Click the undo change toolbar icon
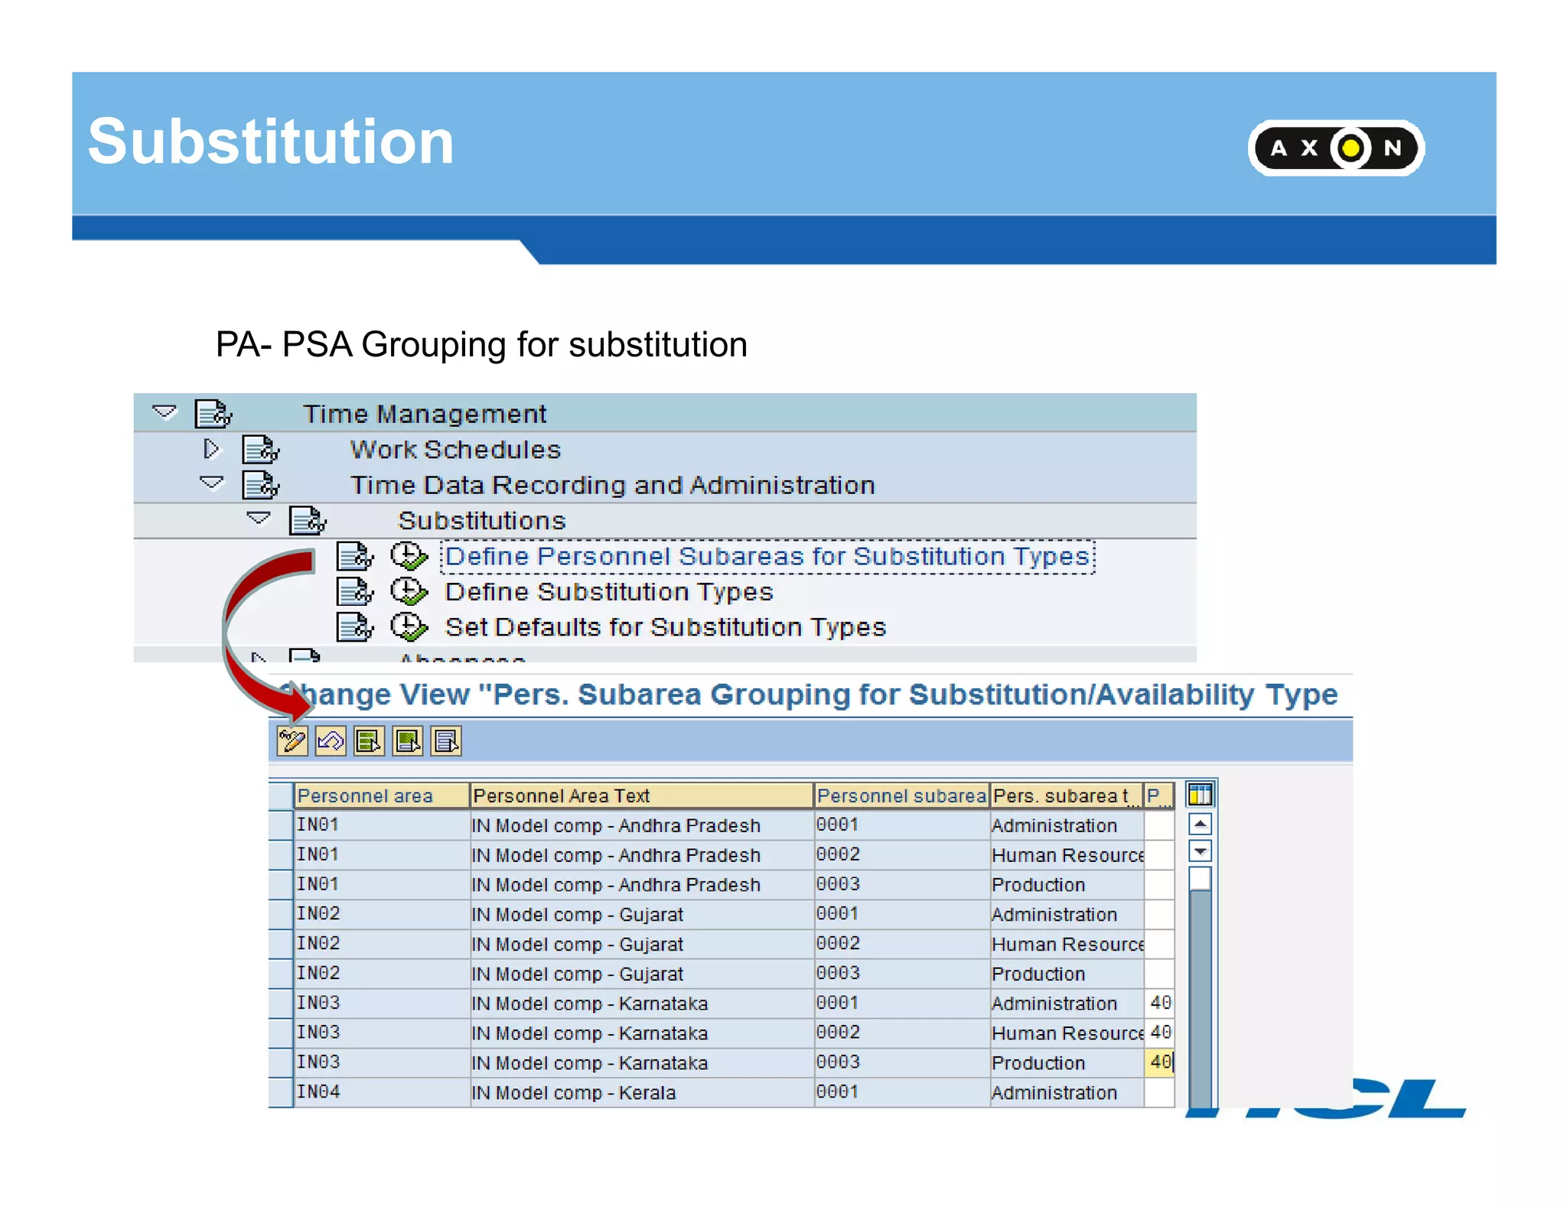Viewport: 1567px width, 1210px height. pyautogui.click(x=331, y=741)
